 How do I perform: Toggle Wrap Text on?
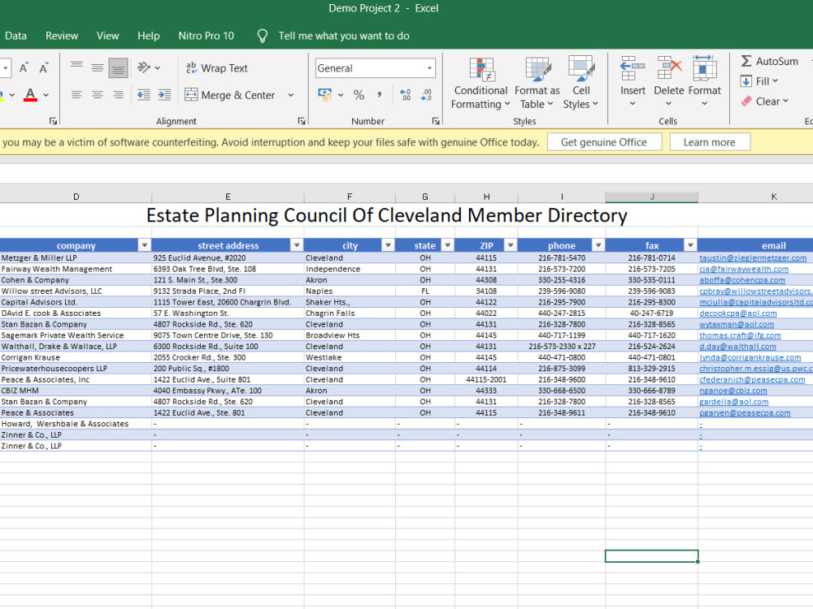pos(217,68)
